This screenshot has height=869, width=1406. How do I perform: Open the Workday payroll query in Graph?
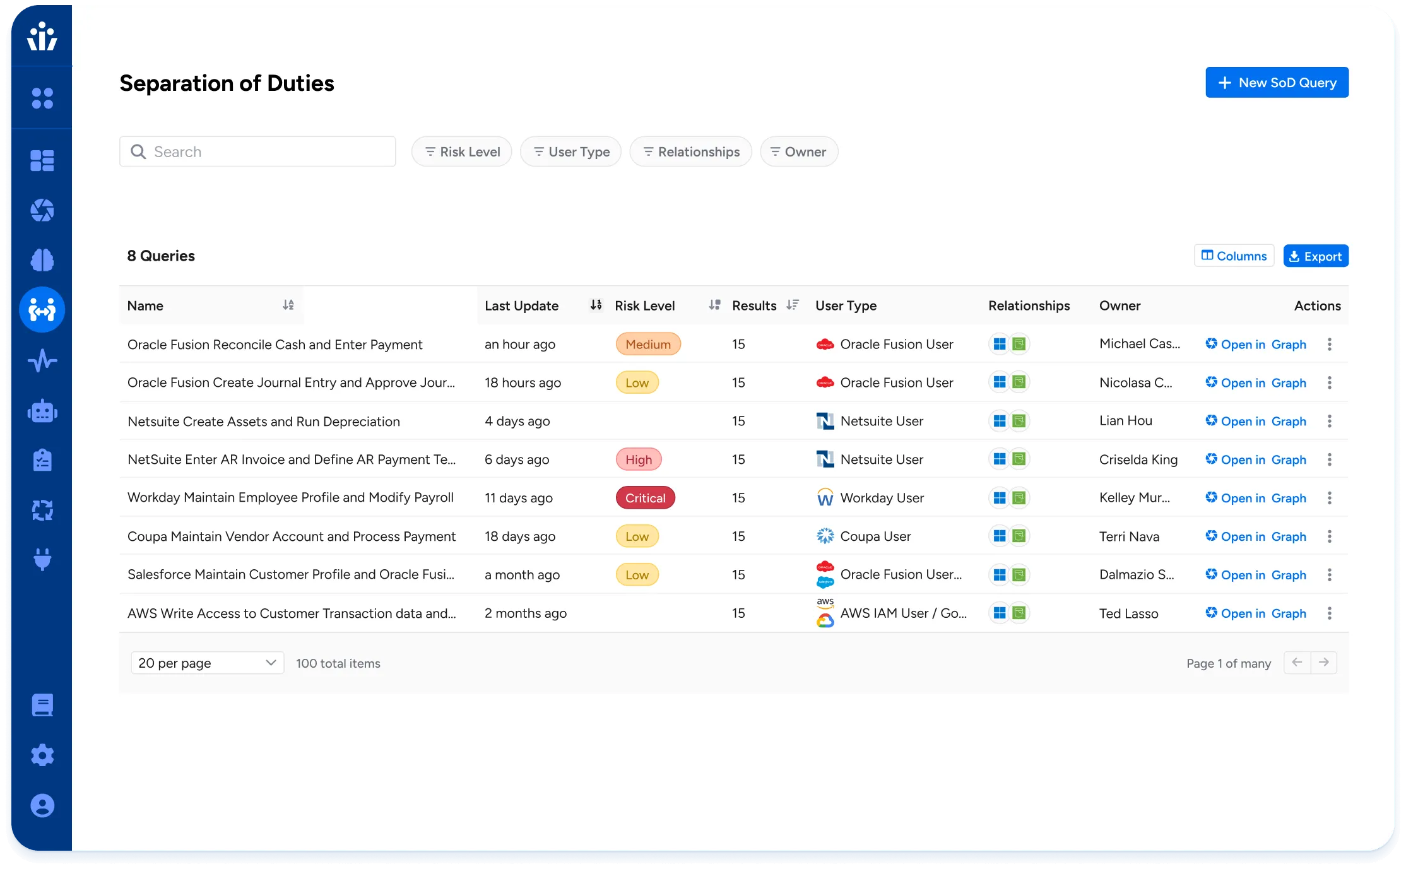[x=1256, y=498]
